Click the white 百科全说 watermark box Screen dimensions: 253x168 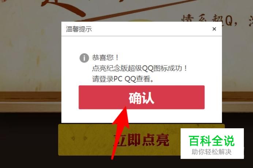212,144
